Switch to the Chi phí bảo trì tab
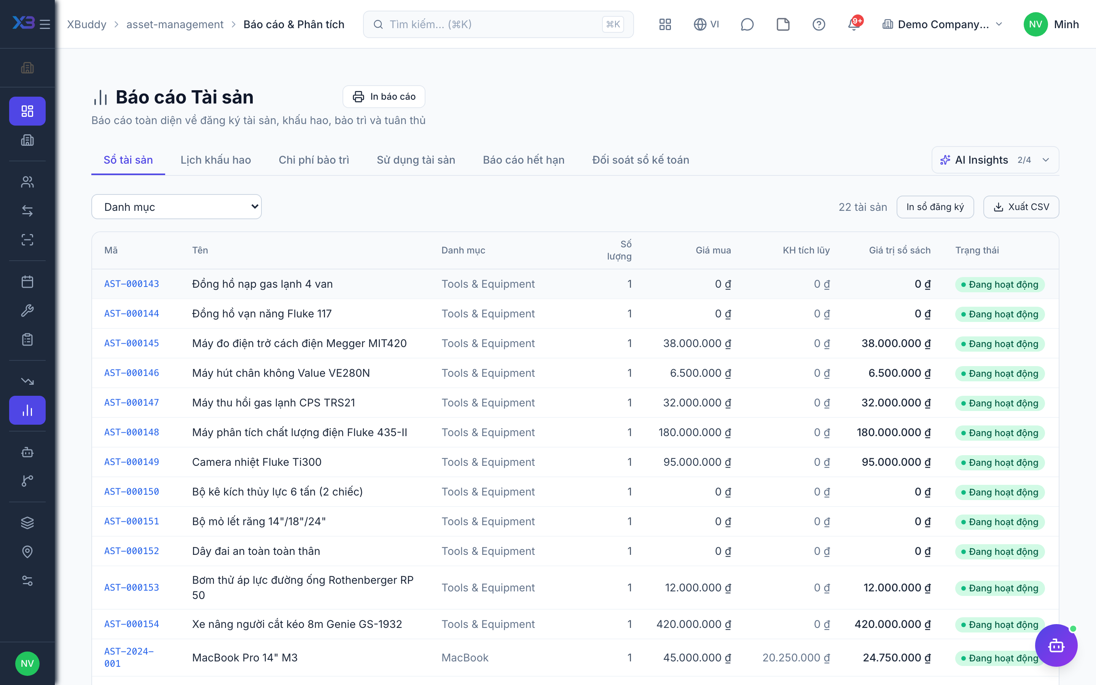 [x=314, y=160]
